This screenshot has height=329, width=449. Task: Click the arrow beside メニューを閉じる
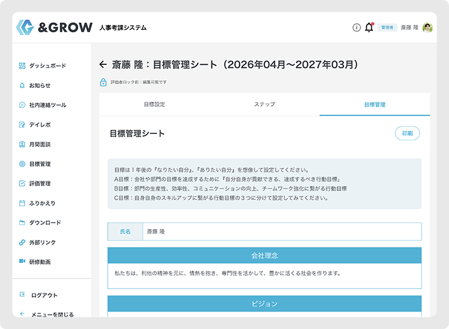click(22, 313)
